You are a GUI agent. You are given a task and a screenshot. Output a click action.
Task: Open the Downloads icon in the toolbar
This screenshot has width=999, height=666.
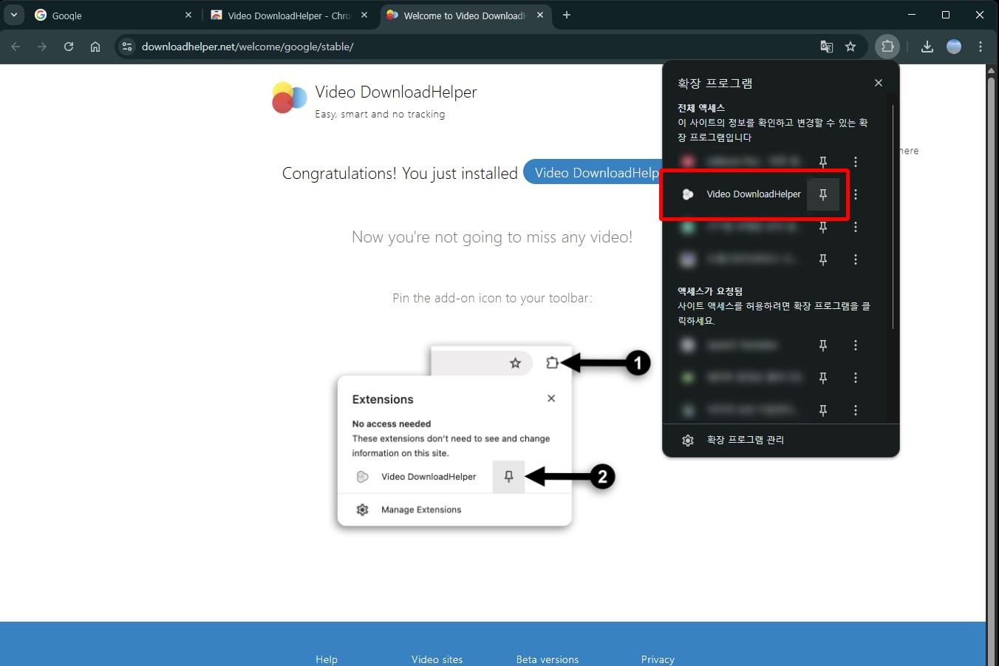[927, 47]
